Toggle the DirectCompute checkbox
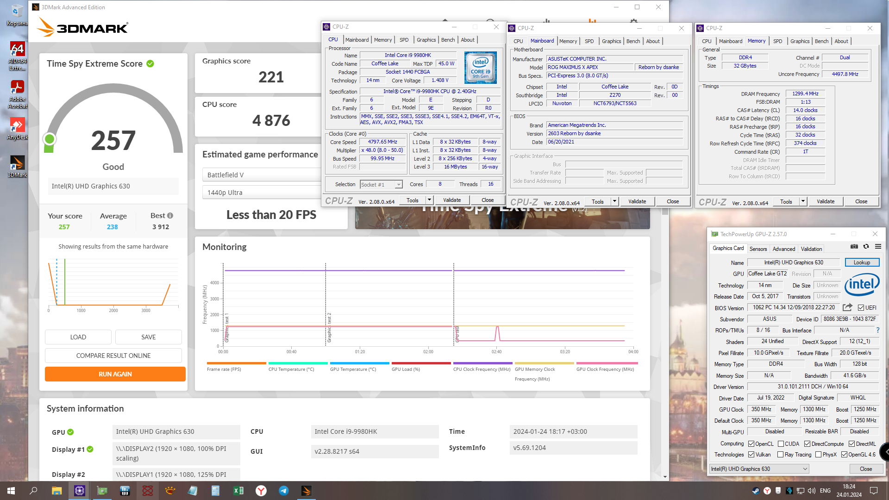889x500 pixels. (807, 444)
